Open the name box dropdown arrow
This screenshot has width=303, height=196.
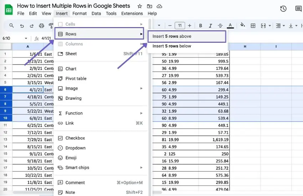coord(26,38)
